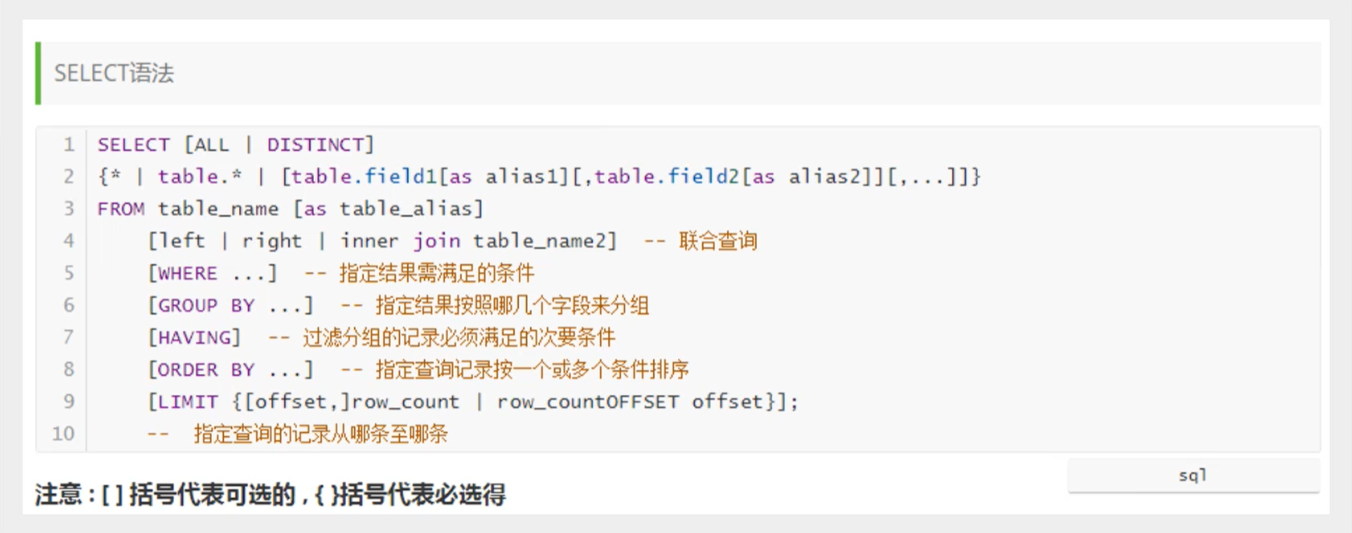Click the row_countOFFSET text on line 9
The image size is (1352, 533).
(587, 402)
